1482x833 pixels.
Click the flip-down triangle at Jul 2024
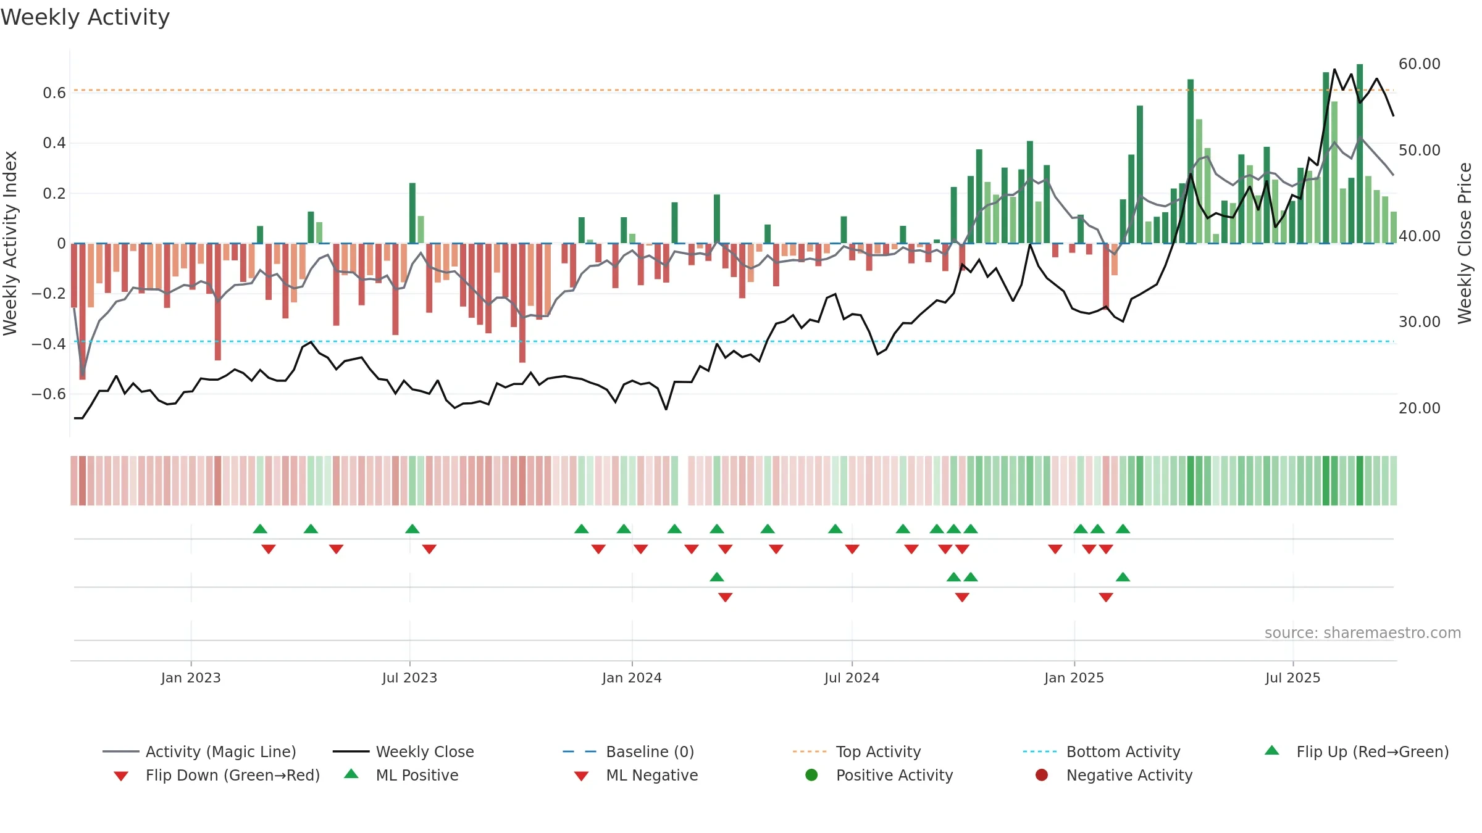852,549
